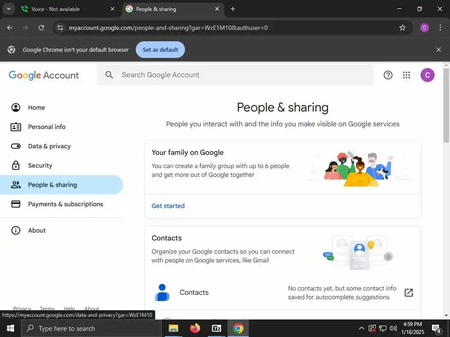Click the Search Google Account field
The width and height of the screenshot is (450, 337).
coord(236,75)
